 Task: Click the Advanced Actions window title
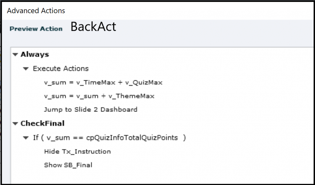[36, 11]
